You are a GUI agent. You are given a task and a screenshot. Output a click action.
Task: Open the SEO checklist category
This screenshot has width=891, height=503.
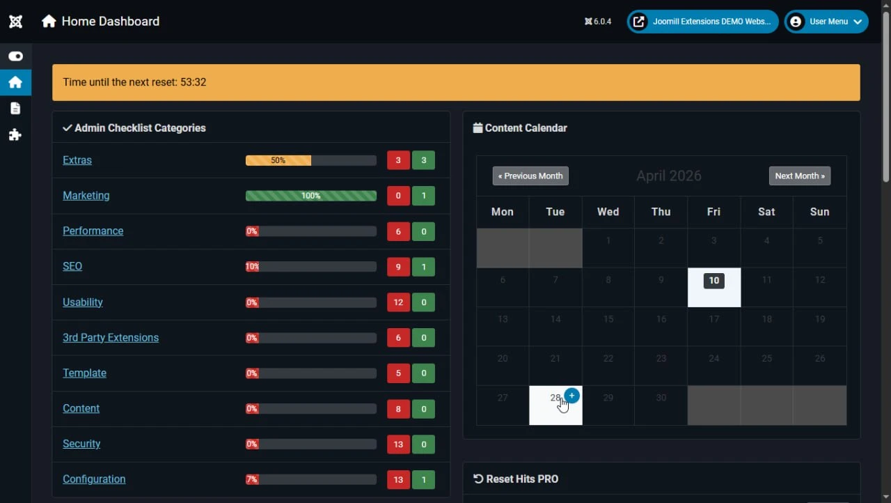click(72, 267)
